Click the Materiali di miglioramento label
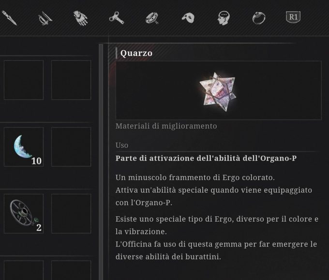This screenshot has width=329, height=280. 166,126
